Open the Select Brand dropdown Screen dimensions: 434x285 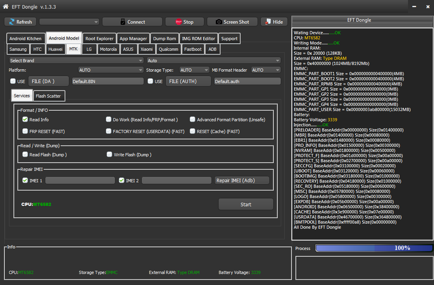(x=76, y=61)
